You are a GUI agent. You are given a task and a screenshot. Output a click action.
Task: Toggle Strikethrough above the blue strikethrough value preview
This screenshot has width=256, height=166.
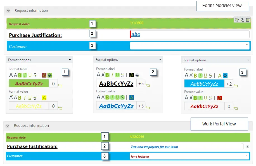coord(122,97)
